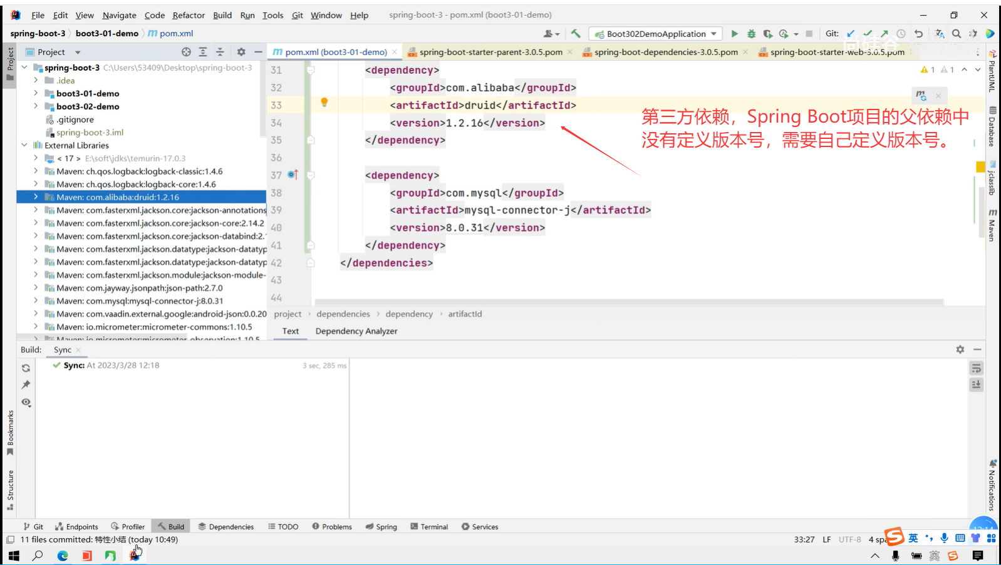This screenshot has height=565, width=1001.
Task: Toggle the view eye icon in Build panel
Action: pyautogui.click(x=26, y=402)
